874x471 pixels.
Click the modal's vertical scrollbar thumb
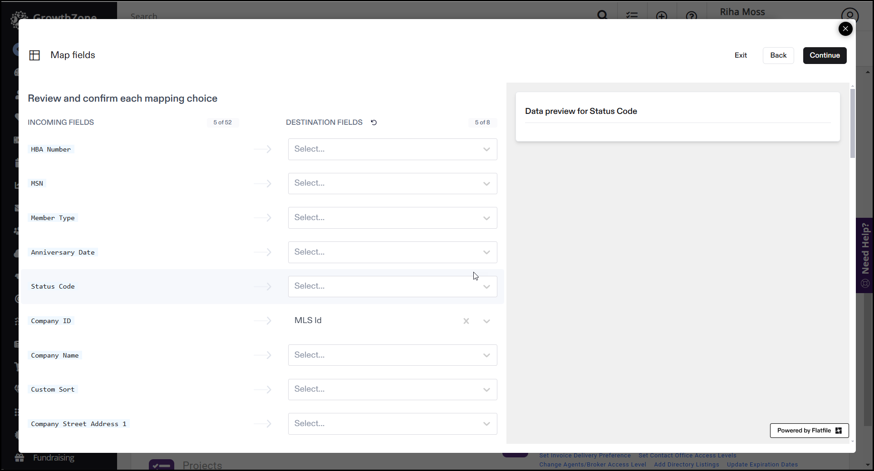pyautogui.click(x=852, y=123)
